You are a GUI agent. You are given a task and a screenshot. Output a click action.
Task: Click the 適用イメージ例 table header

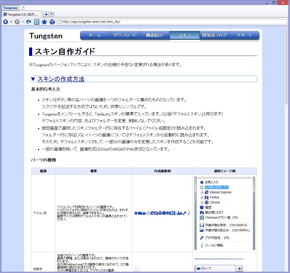coord(225,171)
